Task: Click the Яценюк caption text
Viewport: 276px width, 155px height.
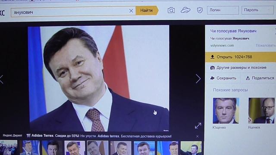Action: tap(254, 127)
